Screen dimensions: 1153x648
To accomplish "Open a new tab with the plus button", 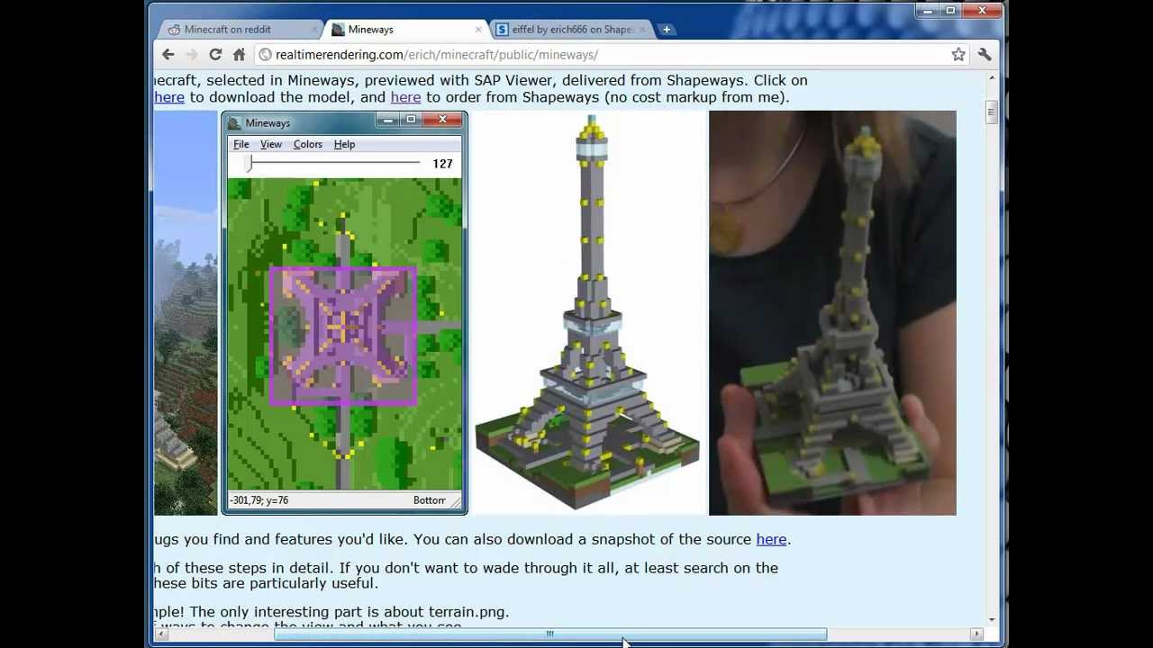I will point(667,30).
